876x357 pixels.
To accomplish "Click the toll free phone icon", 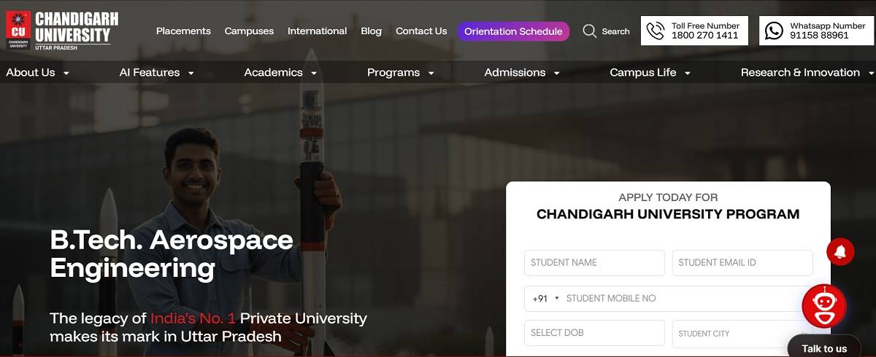I will pos(656,31).
